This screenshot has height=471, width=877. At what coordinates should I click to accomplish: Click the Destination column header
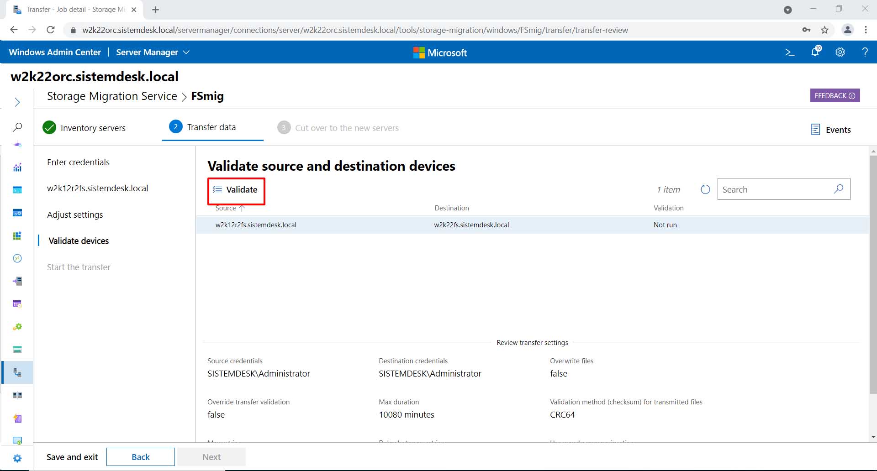tap(452, 208)
